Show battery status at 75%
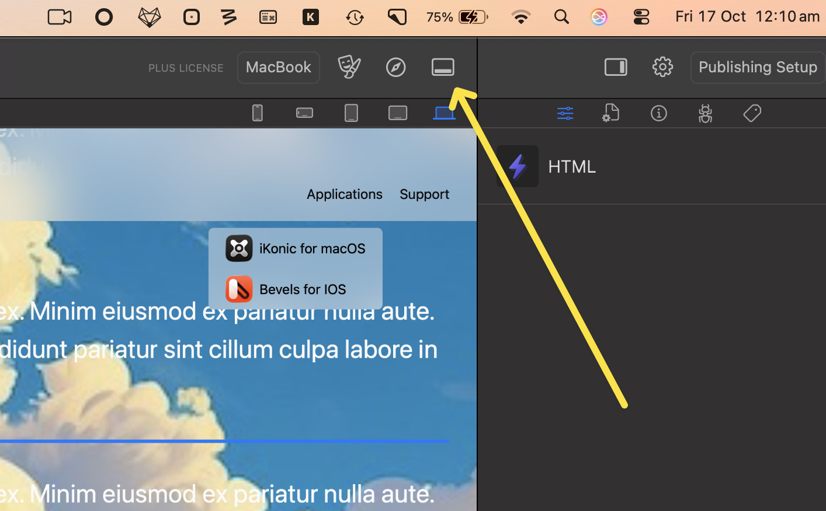Image resolution: width=826 pixels, height=511 pixels. point(457,17)
